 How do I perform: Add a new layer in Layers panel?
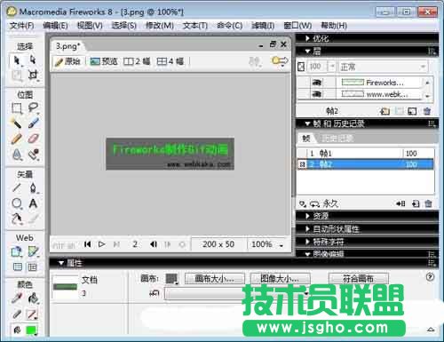385,111
